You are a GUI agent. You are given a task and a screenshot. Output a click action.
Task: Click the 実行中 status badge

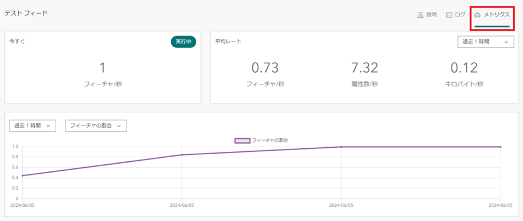pyautogui.click(x=183, y=42)
